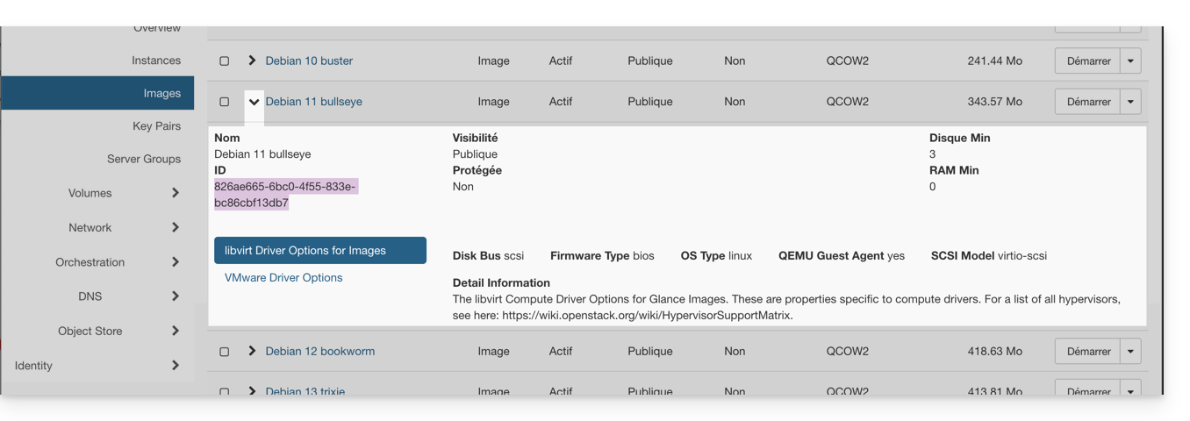Expand the Orchestration sidebar chevron
Viewport: 1190px width, 421px height.
pos(176,261)
